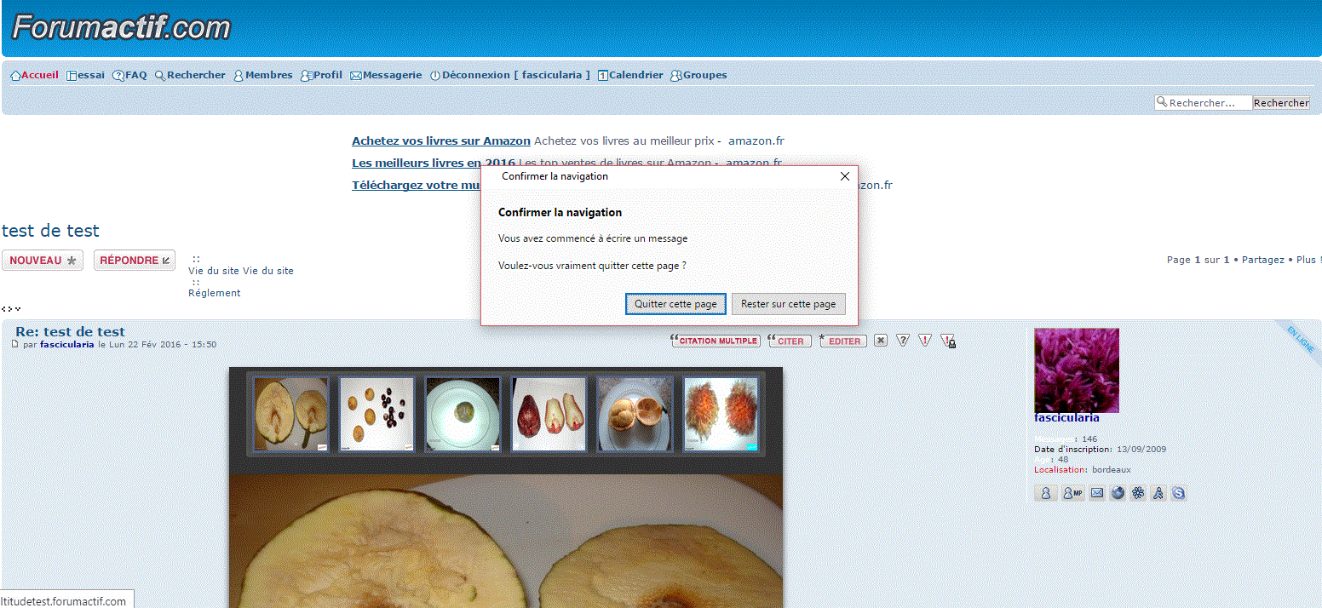Click the RÉPONDRE button
The width and height of the screenshot is (1322, 608).
pos(135,261)
